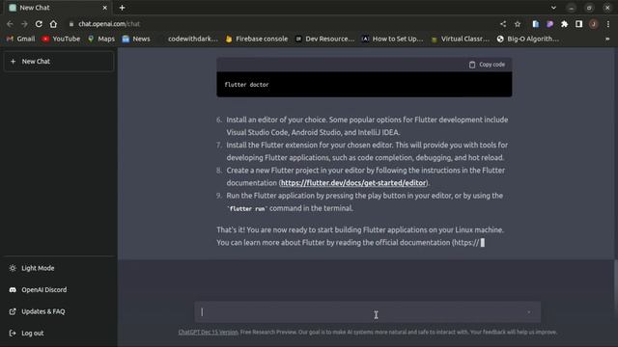Bookmark this page with the star icon

coord(518,24)
